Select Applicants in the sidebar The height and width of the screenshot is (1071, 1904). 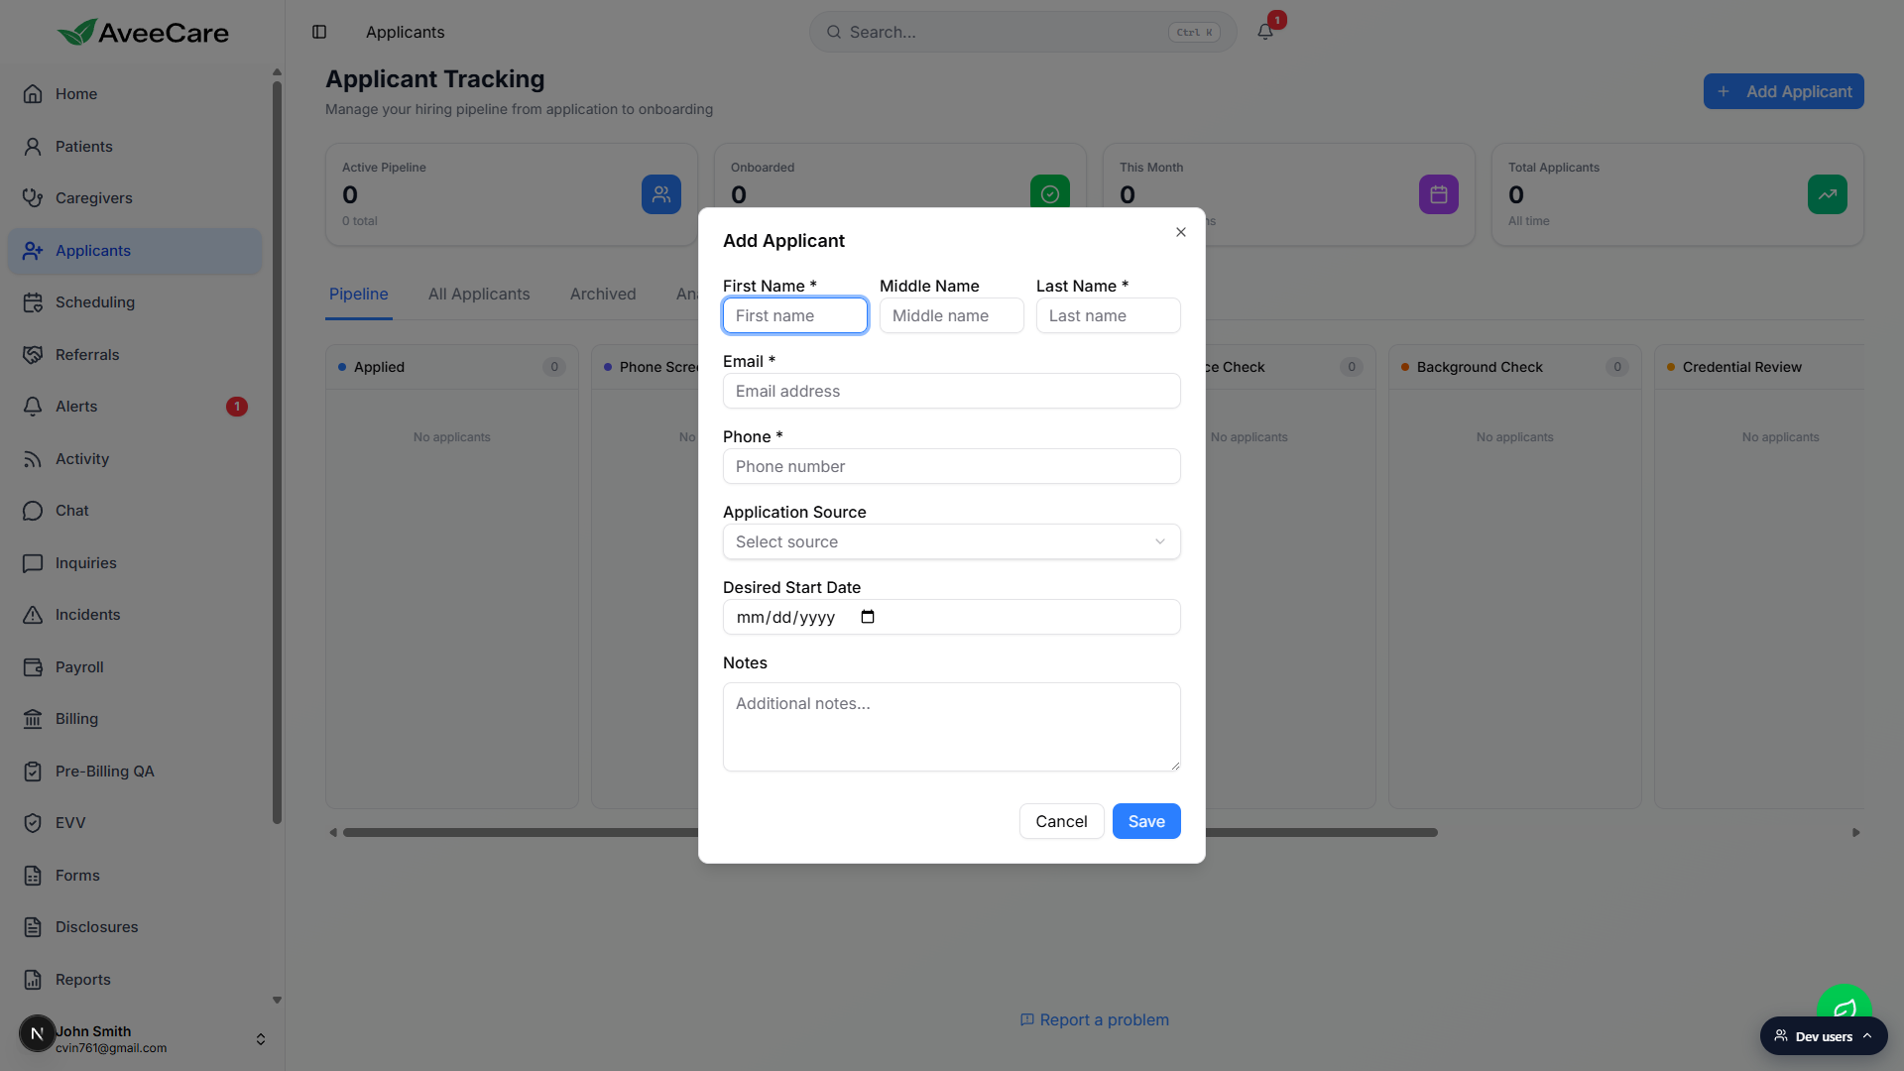(134, 251)
